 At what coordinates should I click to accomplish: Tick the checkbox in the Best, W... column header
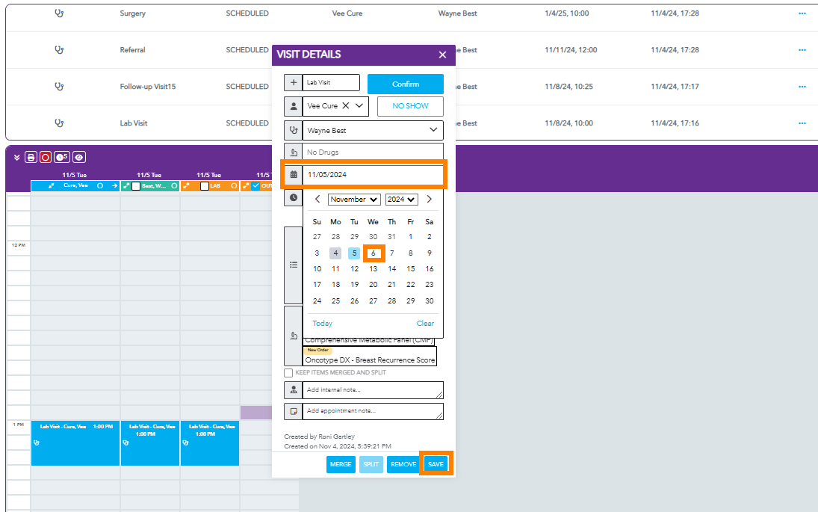tap(136, 186)
